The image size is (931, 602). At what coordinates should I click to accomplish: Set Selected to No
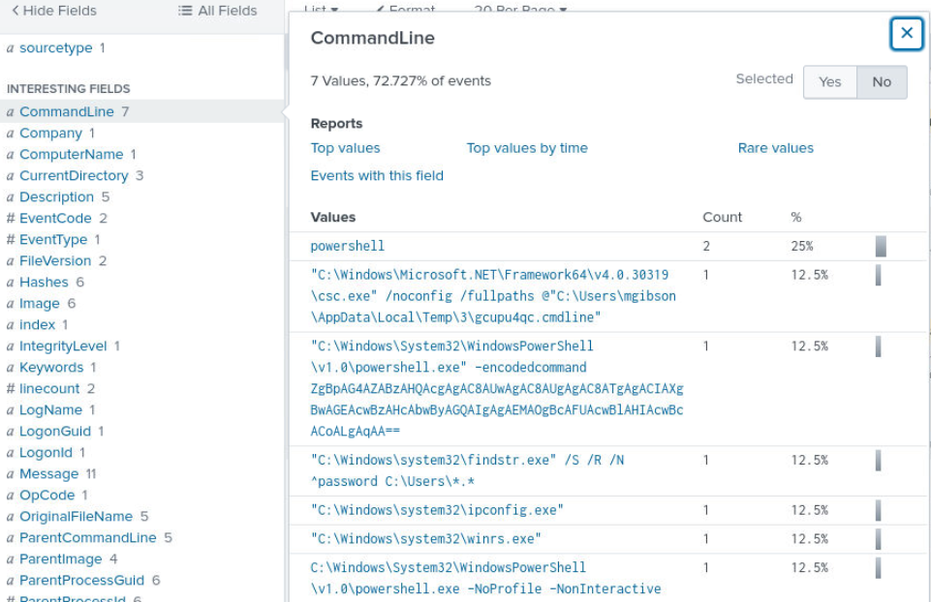coord(881,82)
